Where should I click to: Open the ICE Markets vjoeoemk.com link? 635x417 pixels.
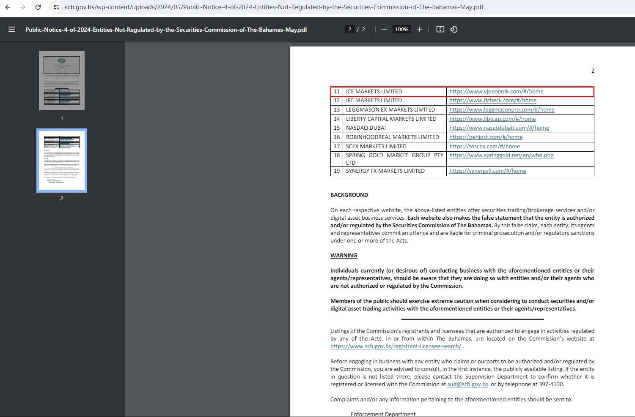pyautogui.click(x=496, y=91)
